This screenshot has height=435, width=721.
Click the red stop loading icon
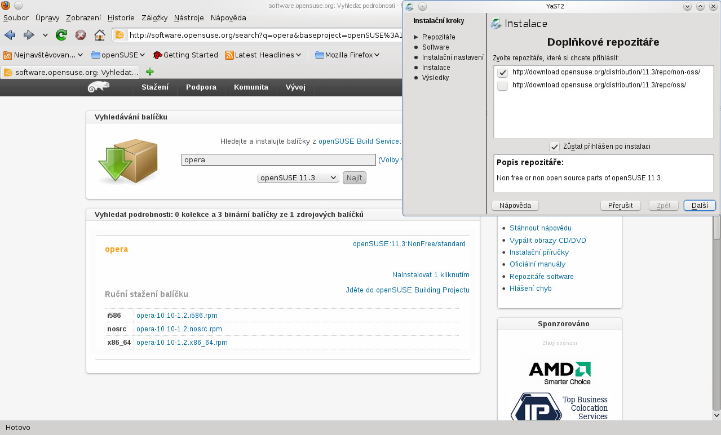click(81, 35)
